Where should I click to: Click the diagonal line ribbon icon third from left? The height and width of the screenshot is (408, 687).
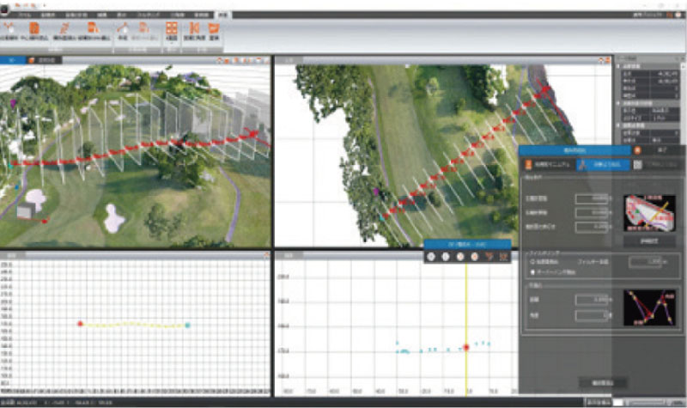(x=64, y=28)
